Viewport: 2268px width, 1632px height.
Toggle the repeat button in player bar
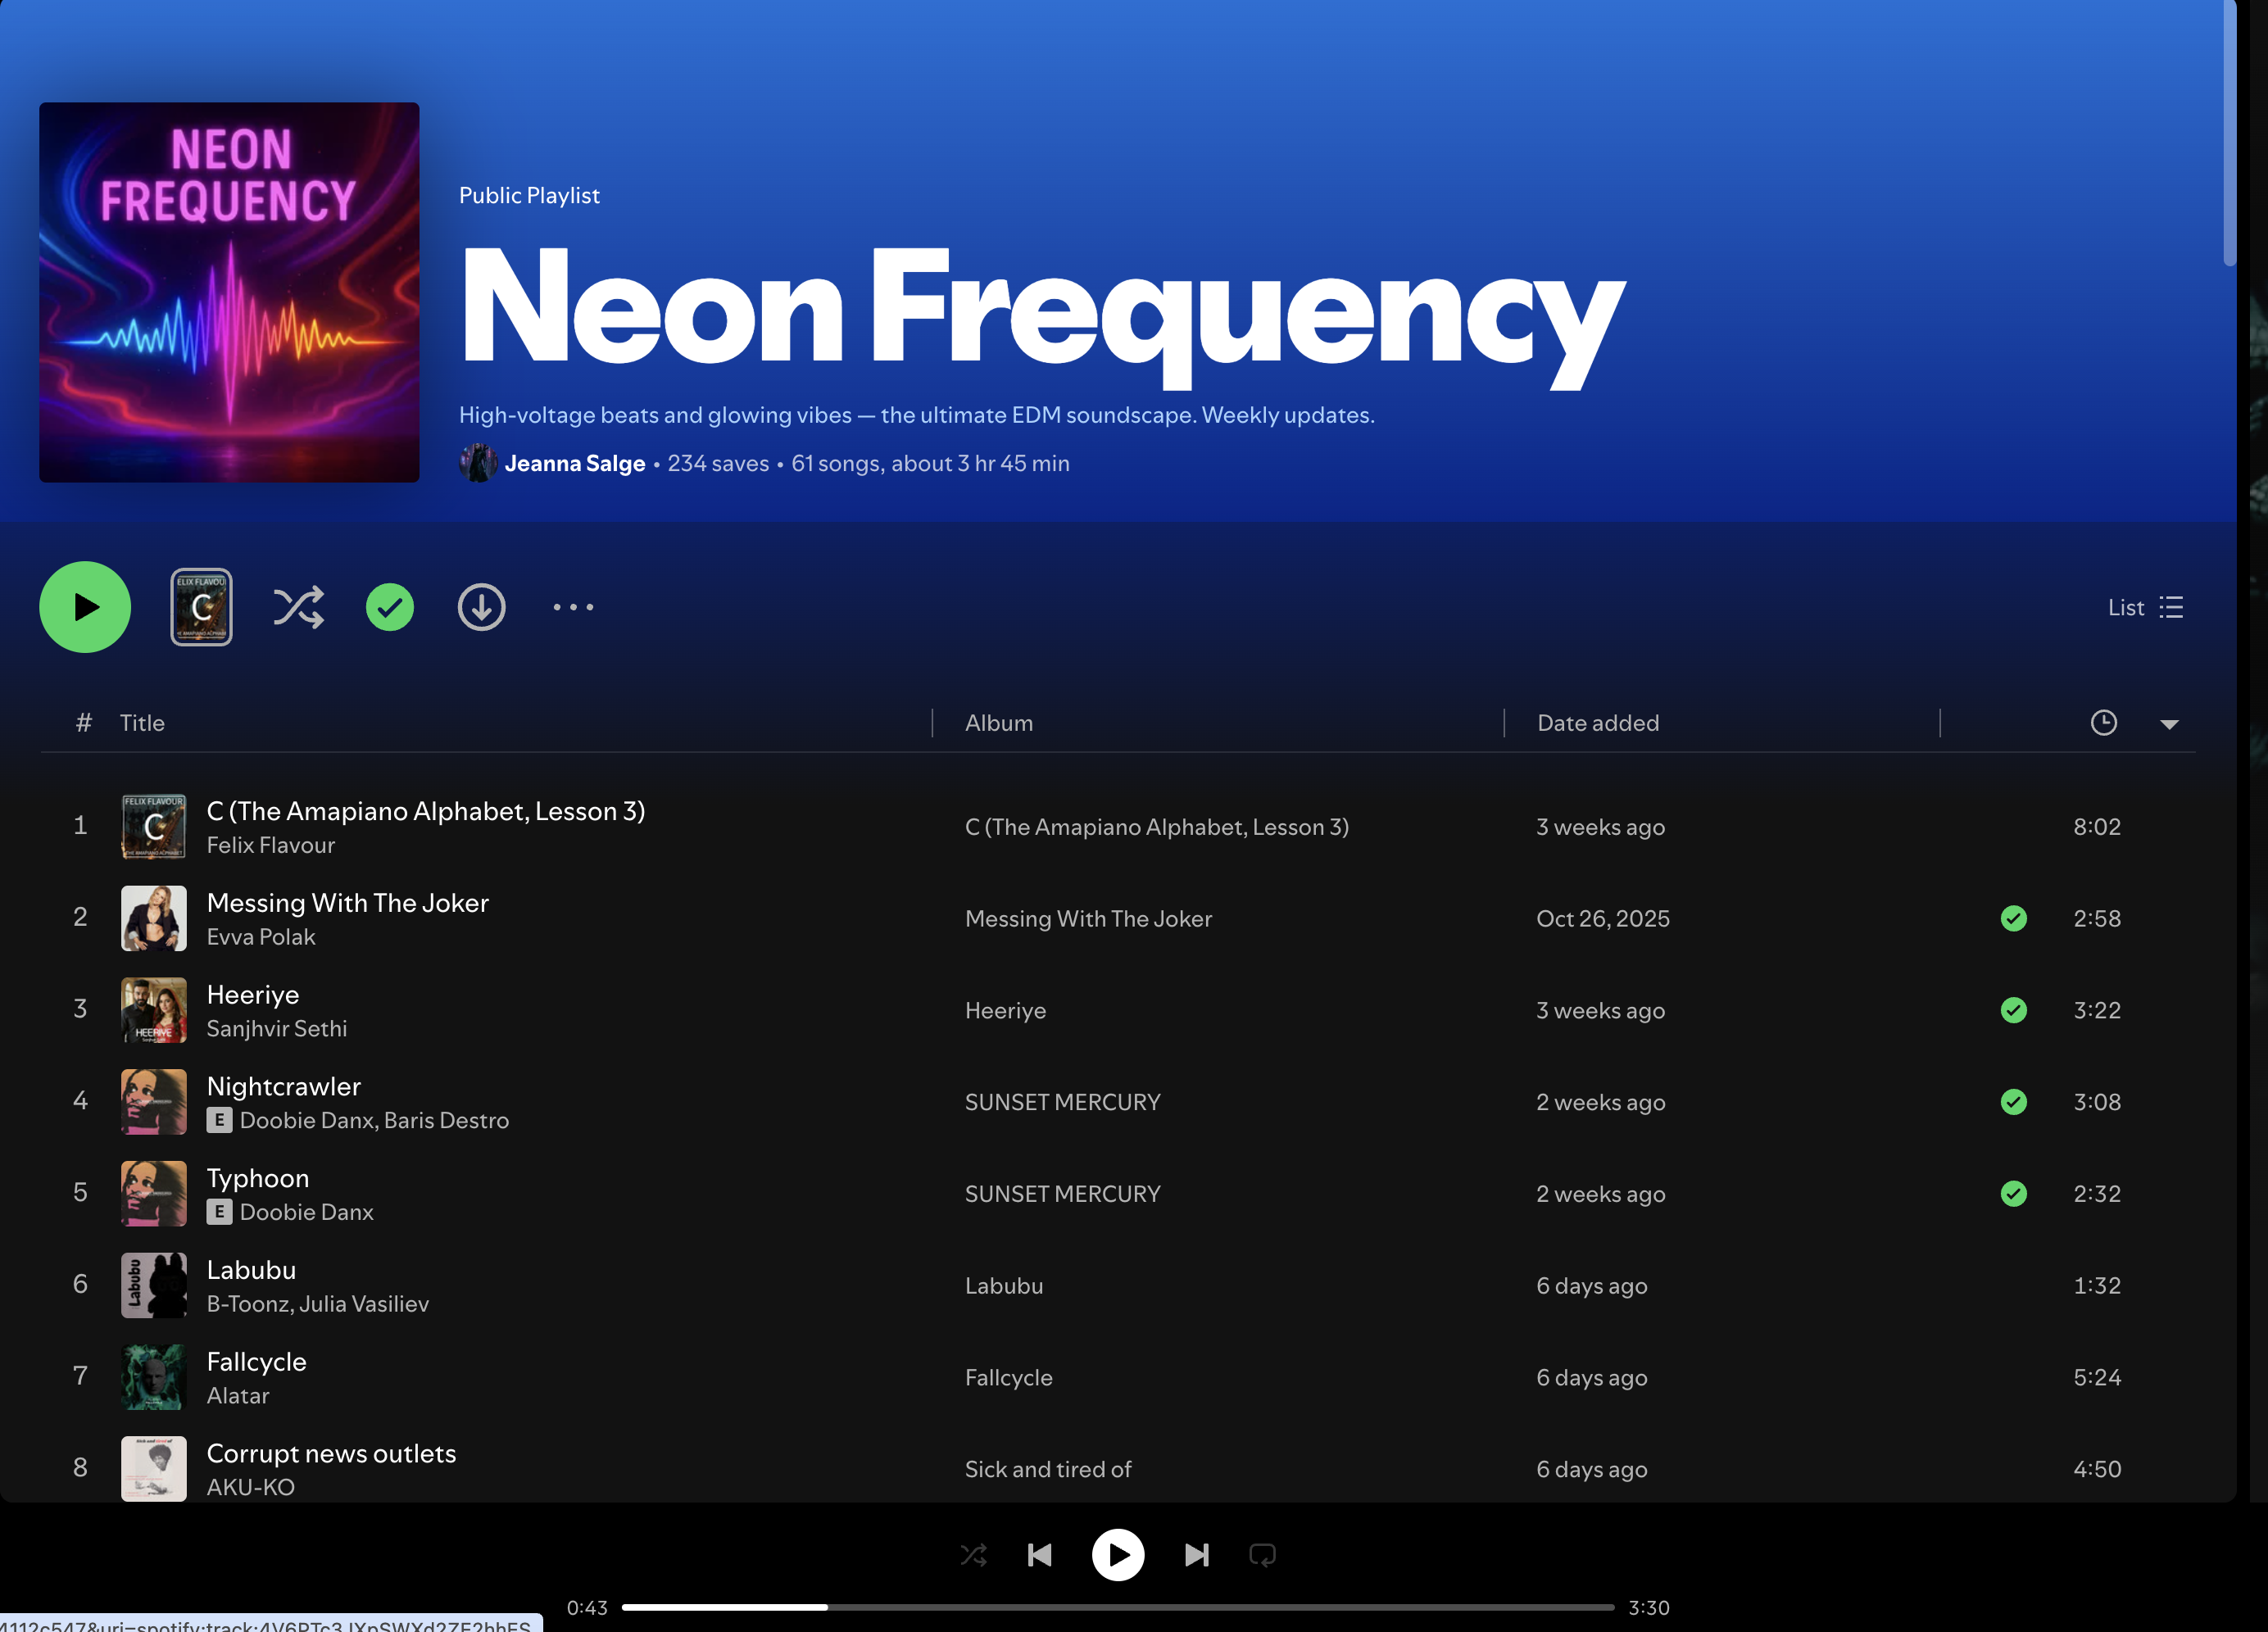point(1262,1555)
